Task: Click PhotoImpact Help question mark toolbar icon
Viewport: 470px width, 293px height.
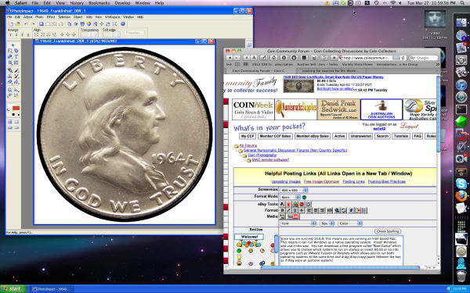Action: click(x=123, y=24)
